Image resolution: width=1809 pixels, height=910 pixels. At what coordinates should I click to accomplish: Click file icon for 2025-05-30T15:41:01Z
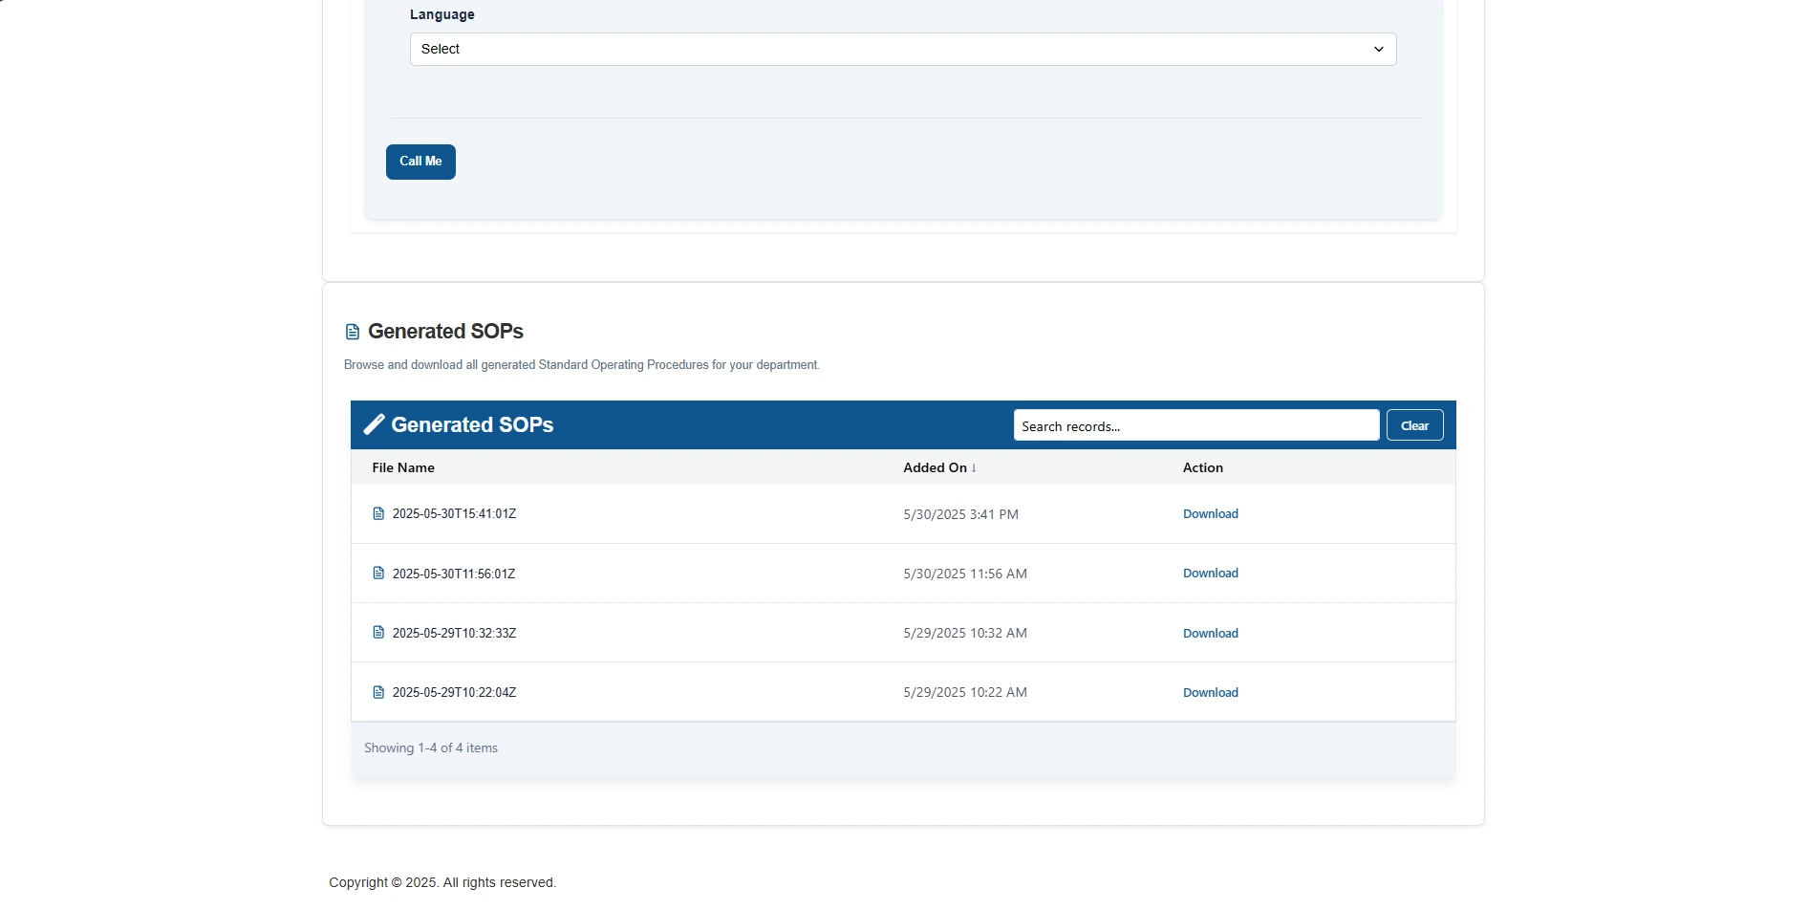[378, 513]
